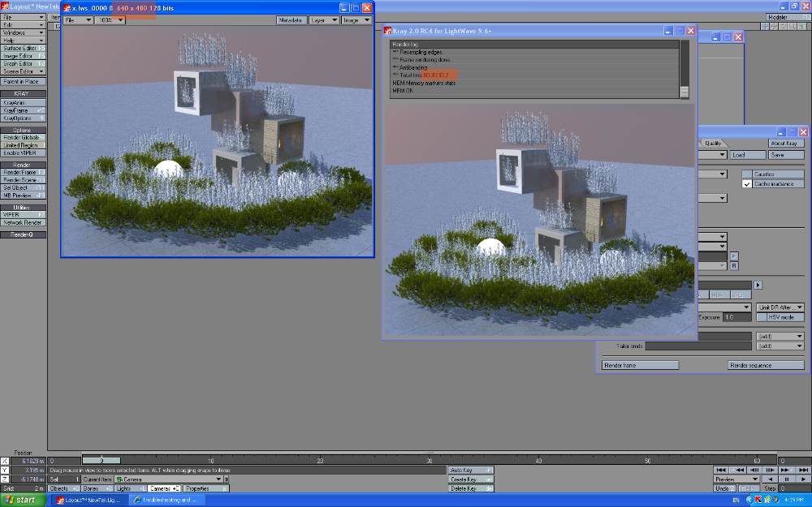Click the play forward transport button
This screenshot has height=507, width=812.
pyautogui.click(x=801, y=479)
